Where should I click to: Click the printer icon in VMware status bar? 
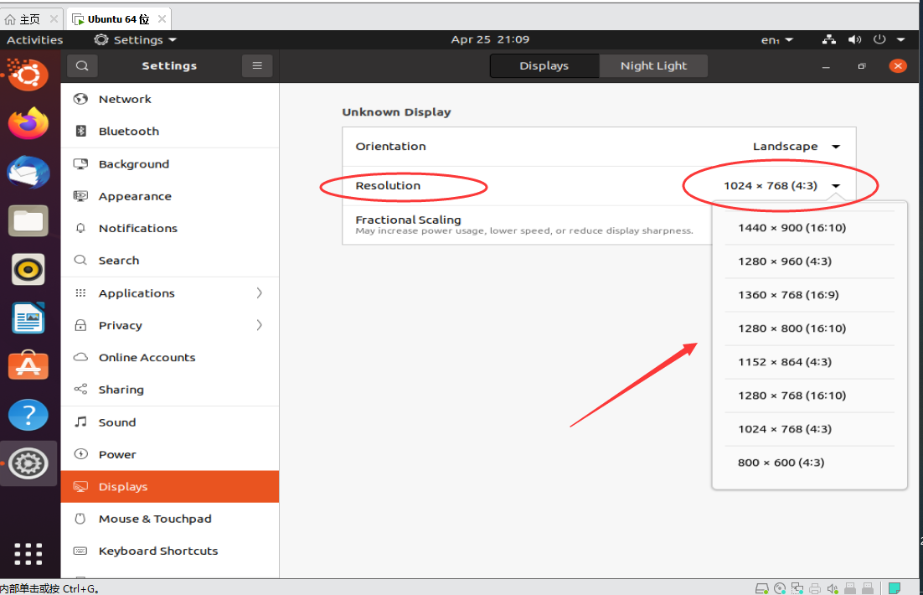(814, 587)
